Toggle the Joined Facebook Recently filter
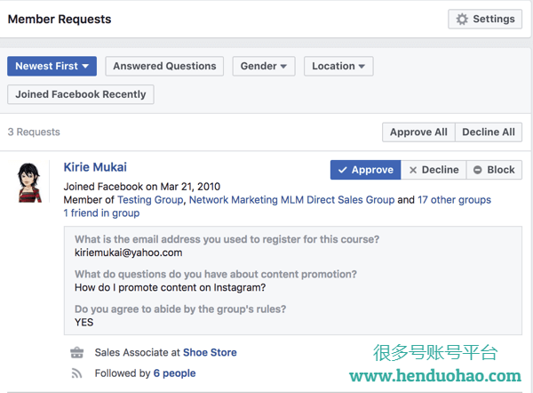Screen dimensions: 533x393 (81, 94)
